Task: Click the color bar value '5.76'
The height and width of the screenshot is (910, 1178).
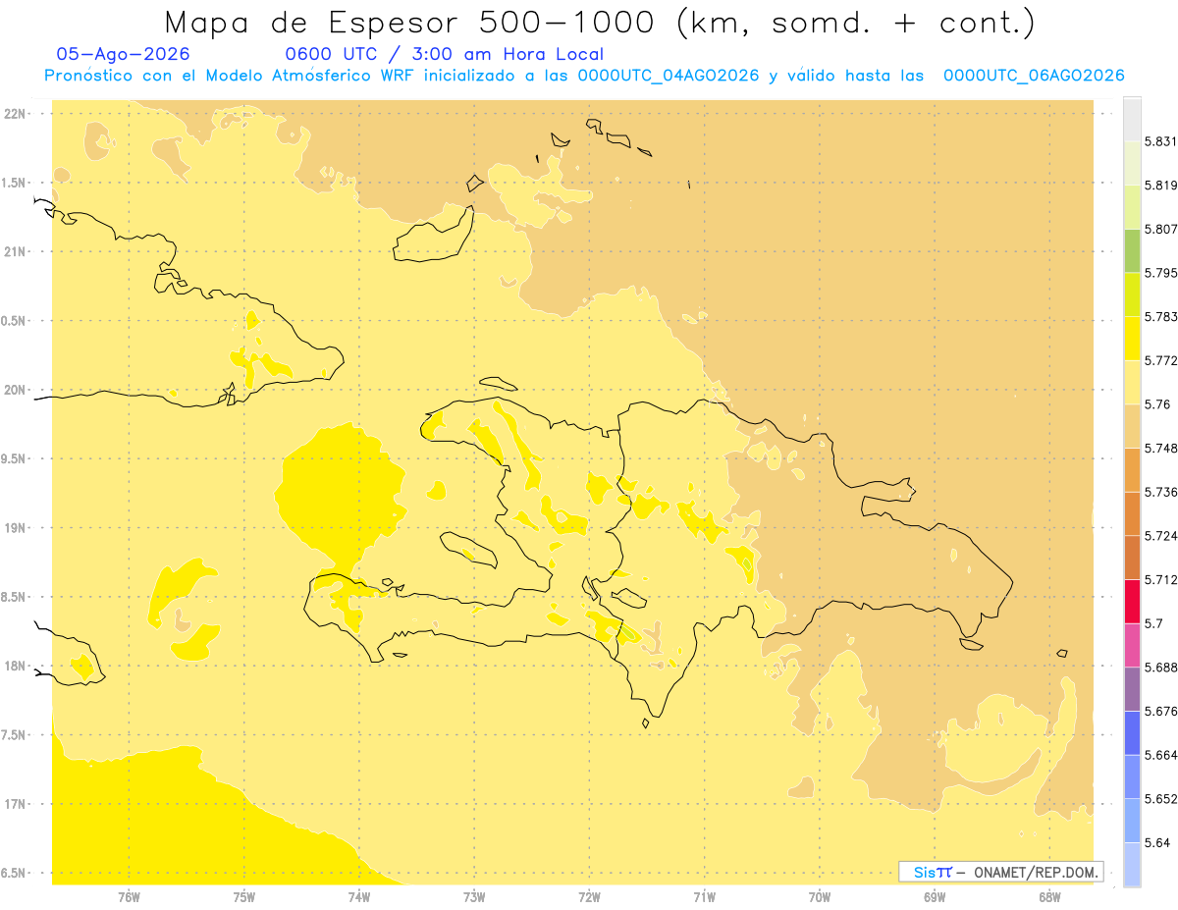Action: (1156, 404)
